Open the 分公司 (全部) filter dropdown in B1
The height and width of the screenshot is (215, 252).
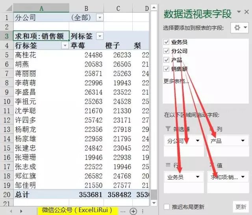coord(100,17)
